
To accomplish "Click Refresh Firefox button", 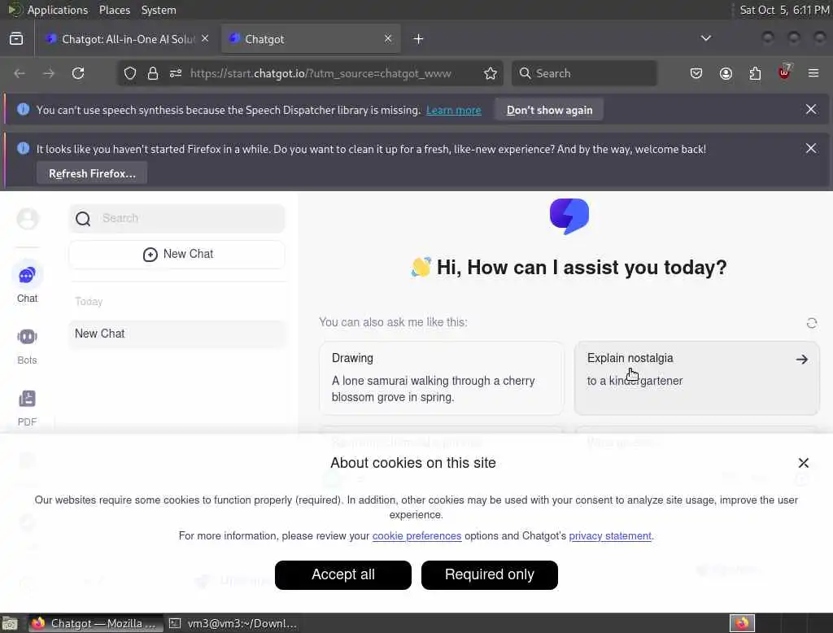I will coord(92,174).
